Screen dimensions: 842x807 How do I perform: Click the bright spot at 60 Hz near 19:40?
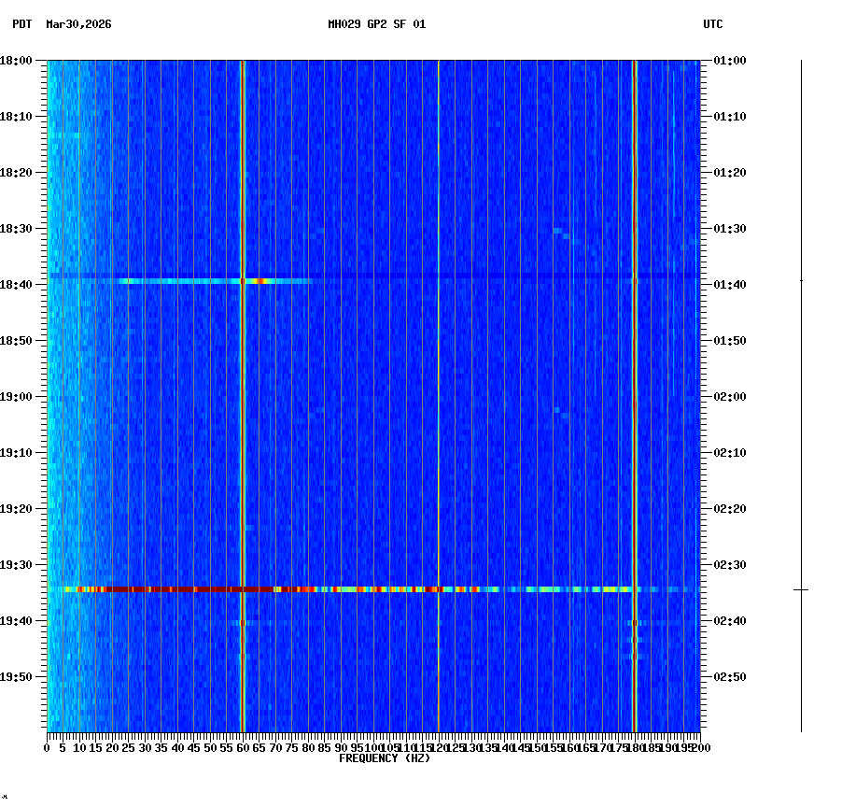(244, 622)
